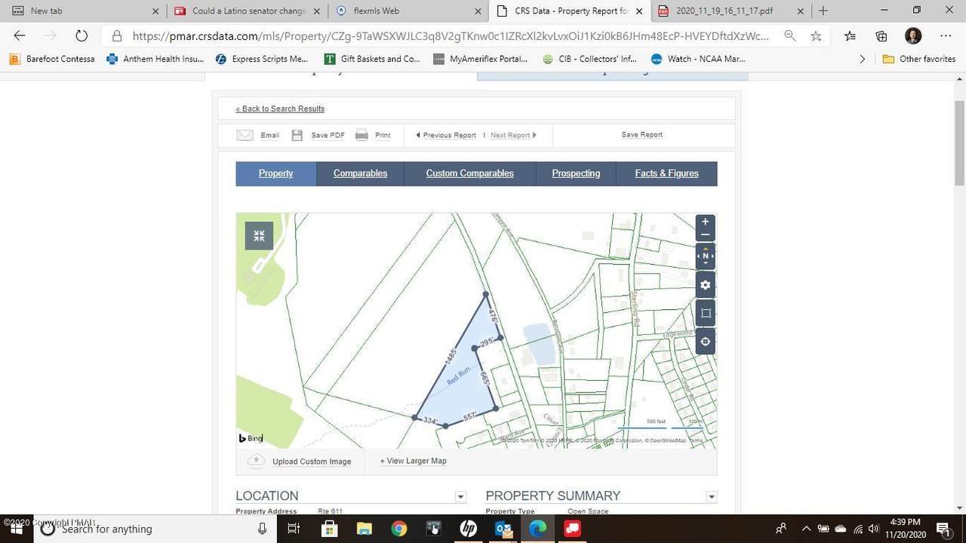Refresh the page in the browser
The image size is (966, 543).
click(x=82, y=35)
